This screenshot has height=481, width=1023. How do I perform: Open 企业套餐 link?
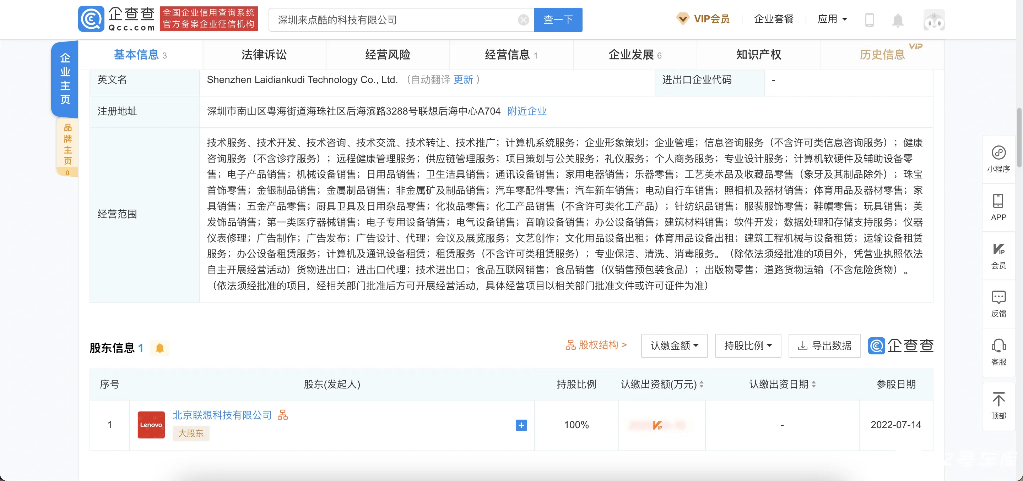click(x=774, y=19)
